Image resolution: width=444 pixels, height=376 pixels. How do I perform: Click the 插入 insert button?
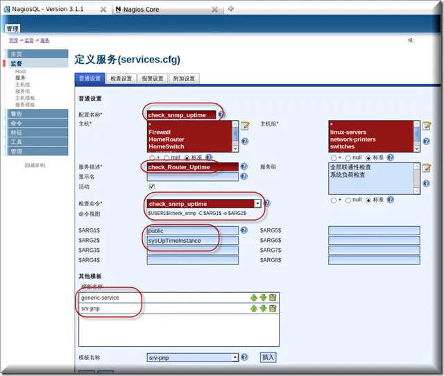point(268,357)
